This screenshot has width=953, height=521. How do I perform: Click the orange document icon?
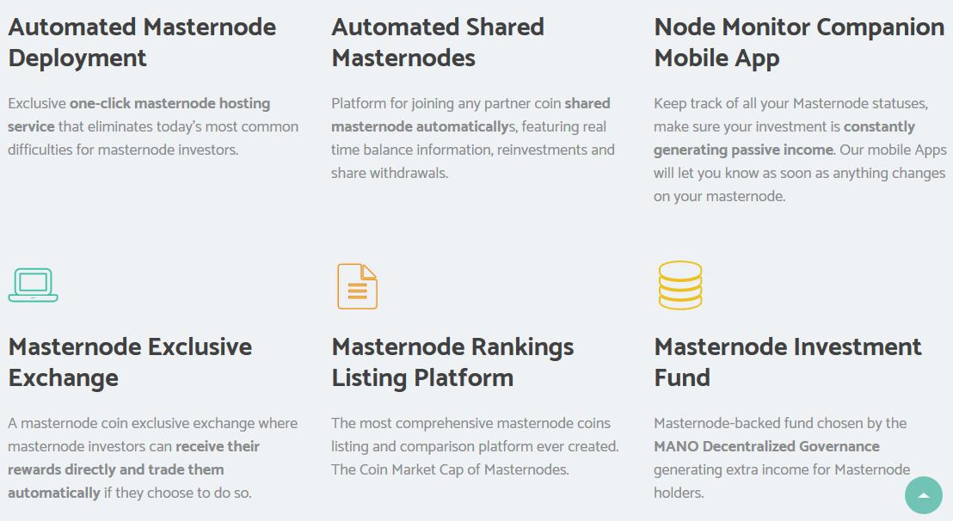pos(358,286)
